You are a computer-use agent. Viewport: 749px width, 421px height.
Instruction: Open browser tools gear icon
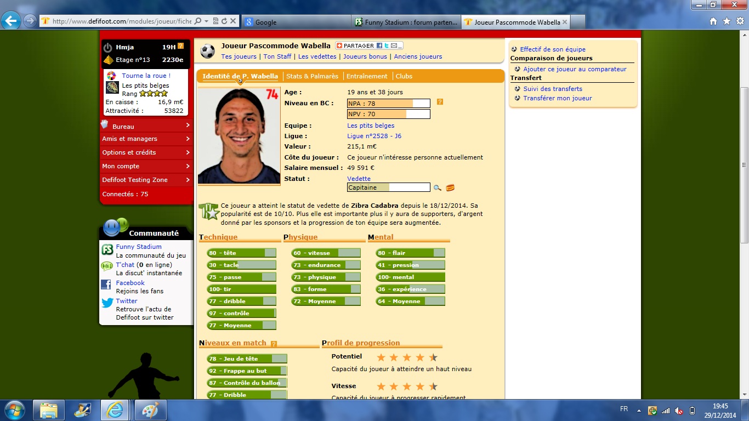[740, 21]
